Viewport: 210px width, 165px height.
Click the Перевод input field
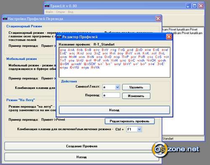pyautogui.click(x=111, y=95)
